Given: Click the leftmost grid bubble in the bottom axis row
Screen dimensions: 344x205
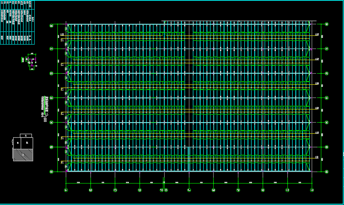Looking at the screenshot, I should click(66, 190).
